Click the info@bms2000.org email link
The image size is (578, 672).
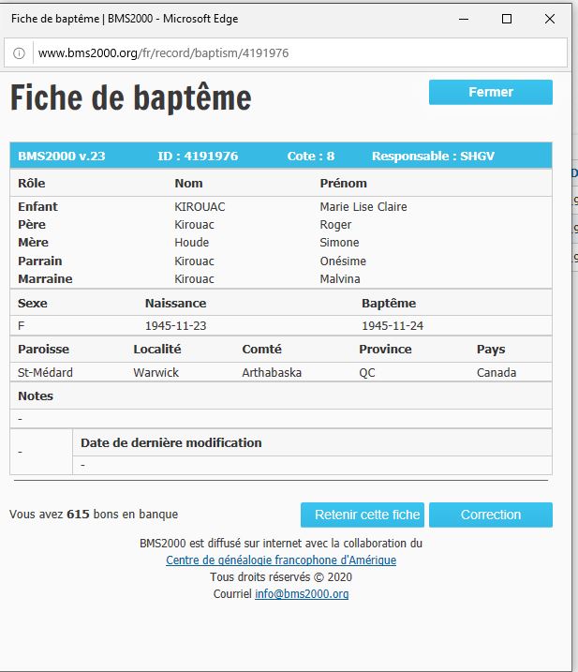tap(302, 593)
